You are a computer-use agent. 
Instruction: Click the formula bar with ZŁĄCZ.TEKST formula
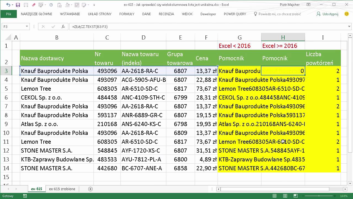click(x=208, y=27)
